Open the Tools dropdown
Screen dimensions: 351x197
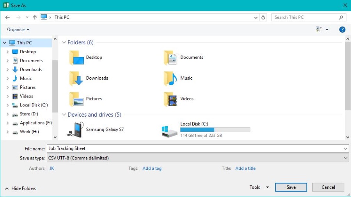coord(259,187)
